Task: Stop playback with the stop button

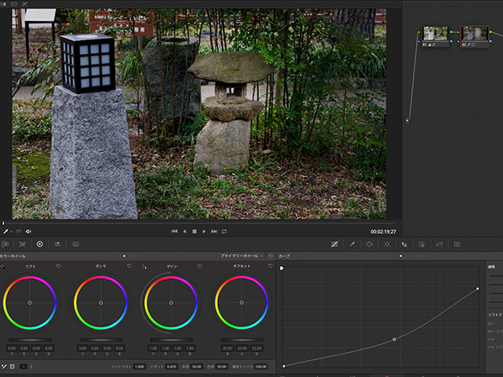Action: click(194, 232)
